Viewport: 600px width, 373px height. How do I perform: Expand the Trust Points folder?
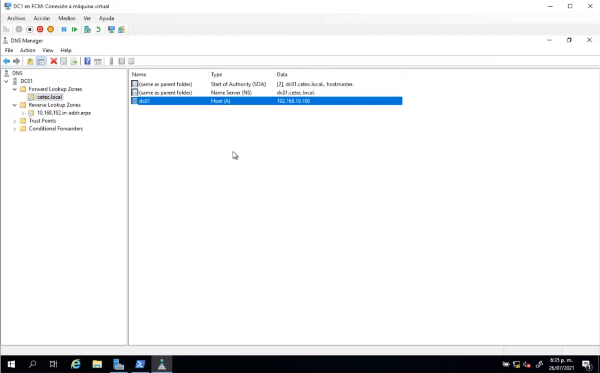15,121
